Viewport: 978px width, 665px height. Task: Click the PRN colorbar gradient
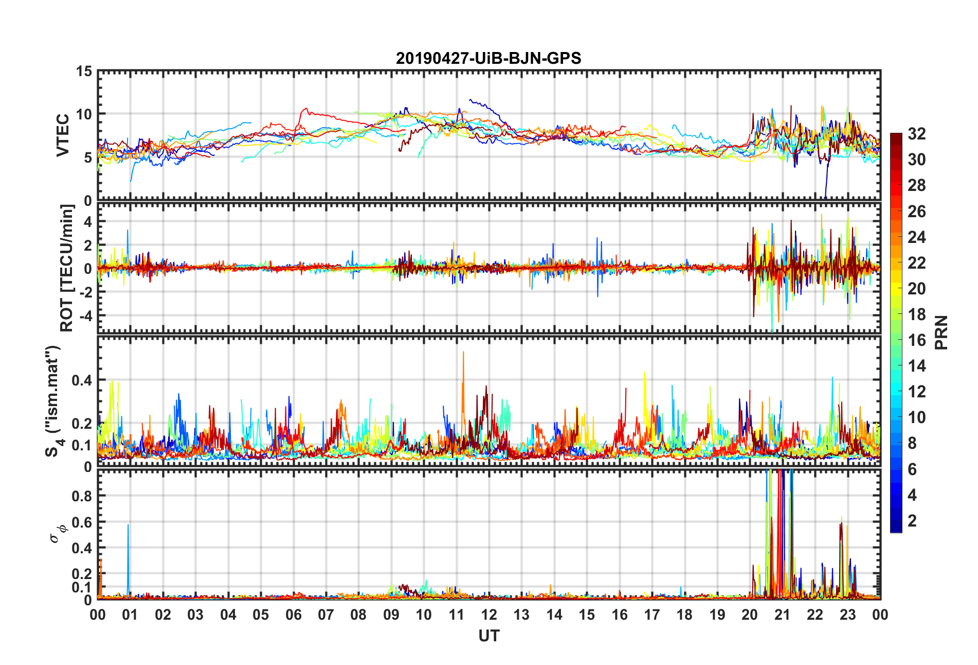tap(896, 332)
